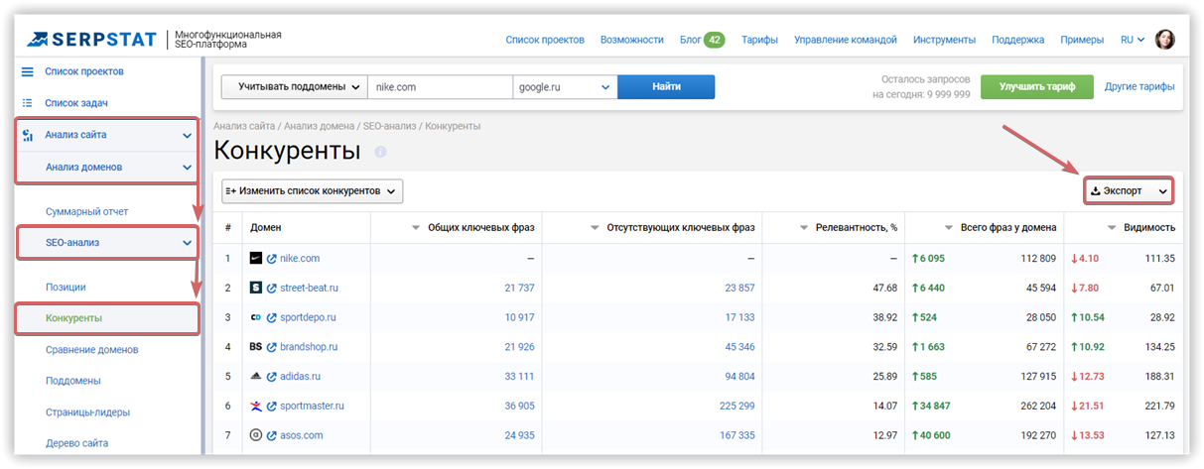Viewport: 1204px width, 469px height.
Task: Open Изменить список конкурентов dropdown
Action: click(x=312, y=190)
